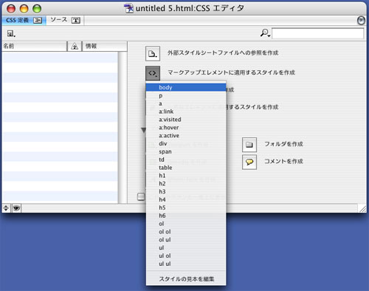Select the ul ul menu entry
Viewport: 369px width, 291px height.
point(186,264)
